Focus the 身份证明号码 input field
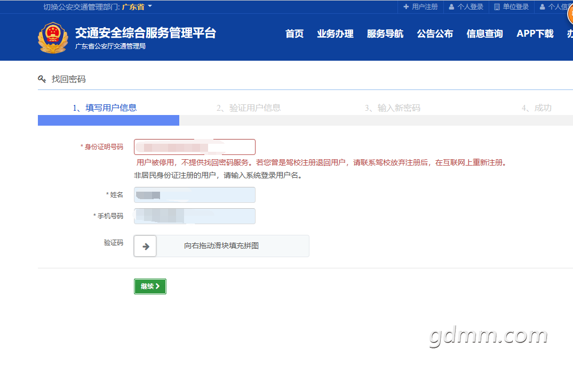 [194, 147]
